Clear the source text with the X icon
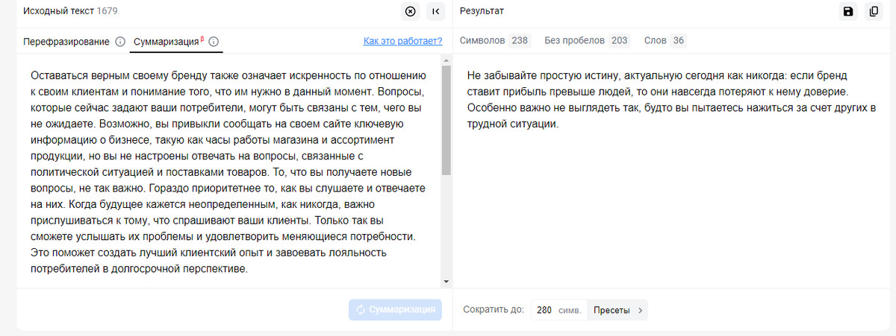The image size is (896, 336). (410, 11)
